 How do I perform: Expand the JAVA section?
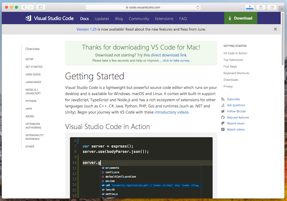click(28, 109)
